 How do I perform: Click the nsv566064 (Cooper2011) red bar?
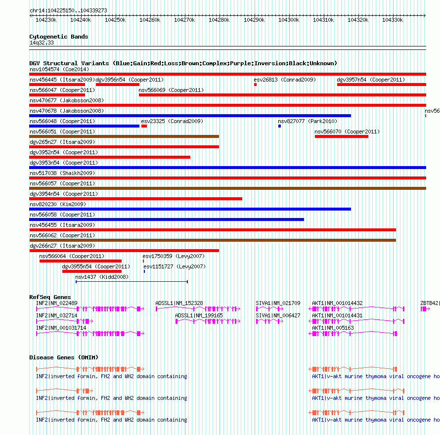[81, 261]
